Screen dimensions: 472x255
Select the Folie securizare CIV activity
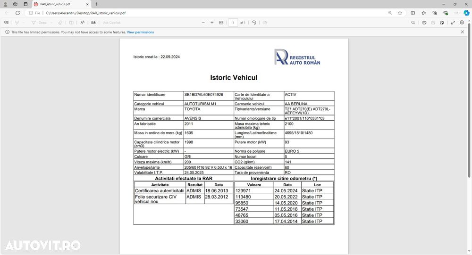click(160, 199)
